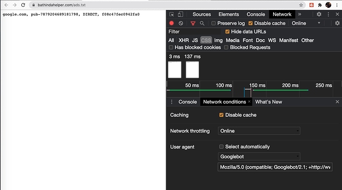Select the Network tab

coord(282,14)
